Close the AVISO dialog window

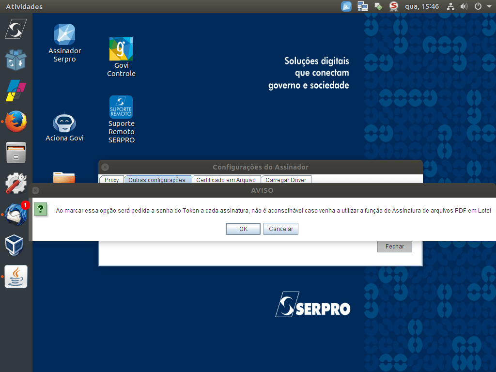(x=36, y=190)
